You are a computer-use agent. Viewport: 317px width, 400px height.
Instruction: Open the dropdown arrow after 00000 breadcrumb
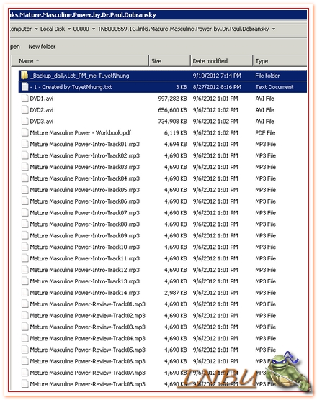pos(94,29)
